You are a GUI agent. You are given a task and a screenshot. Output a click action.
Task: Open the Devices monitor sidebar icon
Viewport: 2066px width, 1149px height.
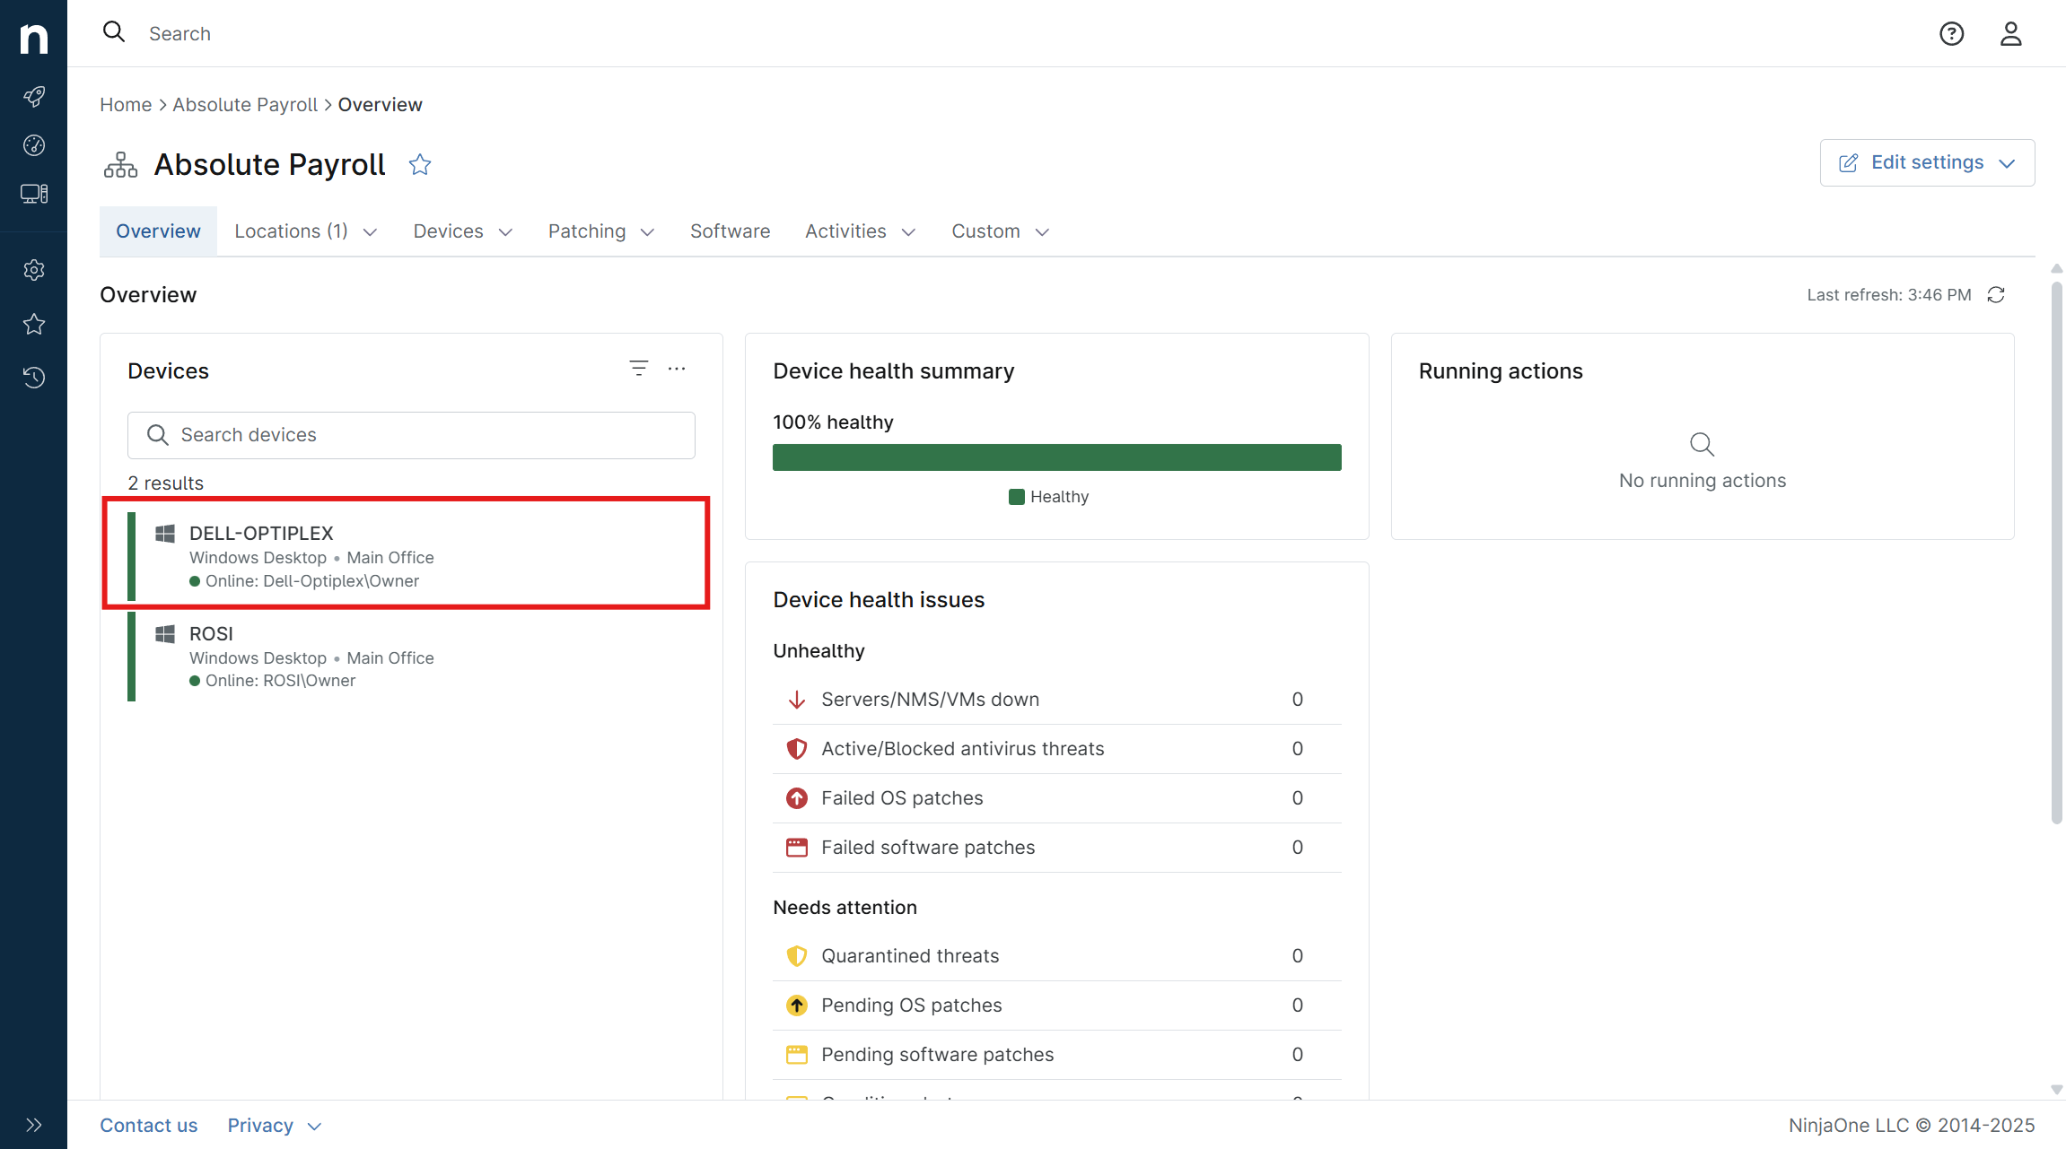tap(33, 194)
